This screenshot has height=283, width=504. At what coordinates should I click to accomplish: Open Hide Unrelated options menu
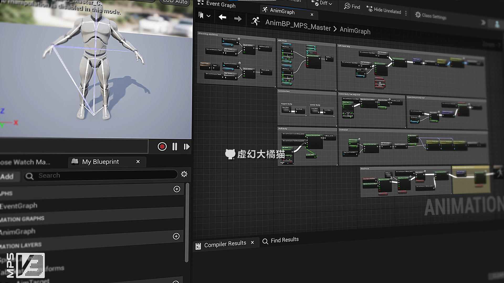tap(406, 13)
